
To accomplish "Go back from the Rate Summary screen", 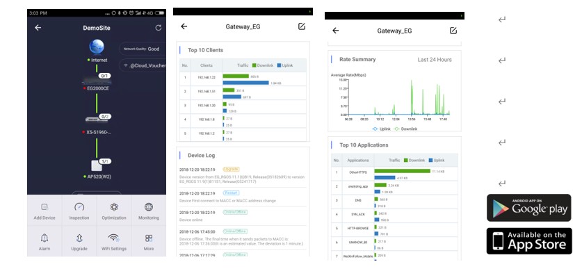I will click(336, 31).
